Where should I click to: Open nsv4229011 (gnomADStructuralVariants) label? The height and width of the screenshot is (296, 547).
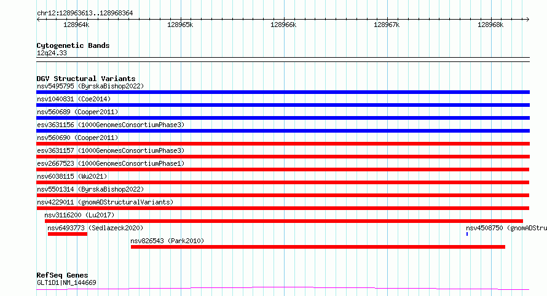tap(105, 202)
